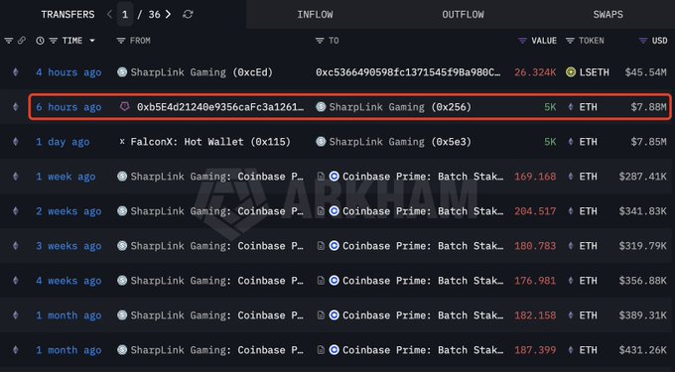Open the '1 day ago' transaction link
This screenshot has height=372, width=675.
tap(63, 142)
